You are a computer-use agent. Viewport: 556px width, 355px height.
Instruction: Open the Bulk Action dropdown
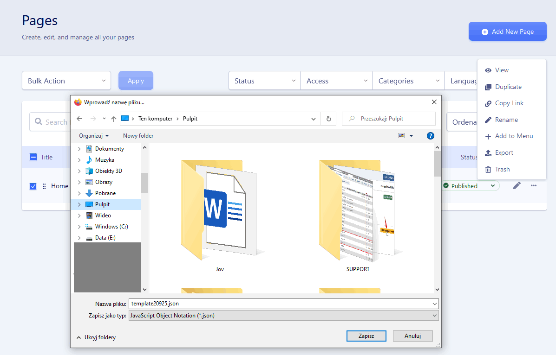coord(66,81)
